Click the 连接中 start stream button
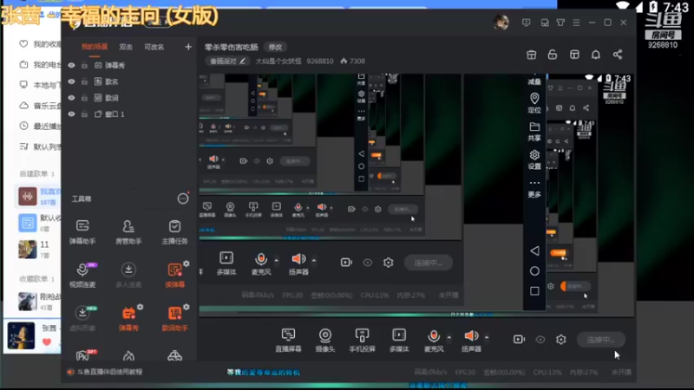 tap(601, 340)
